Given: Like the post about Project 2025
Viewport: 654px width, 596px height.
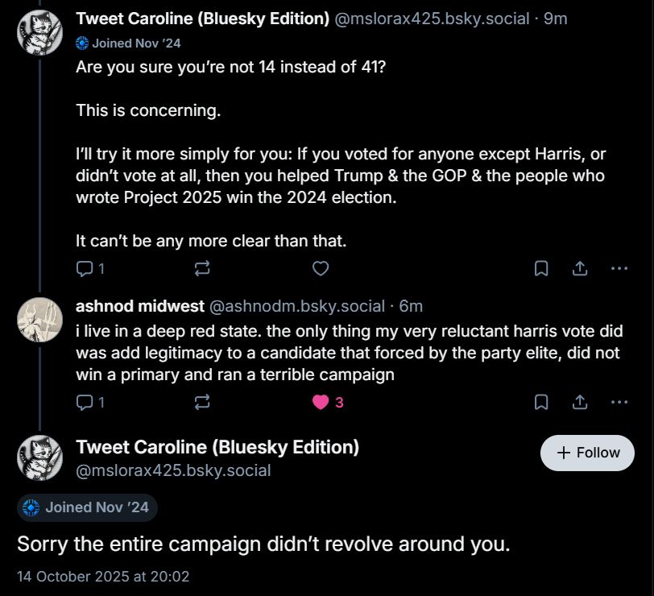Looking at the screenshot, I should pos(321,268).
